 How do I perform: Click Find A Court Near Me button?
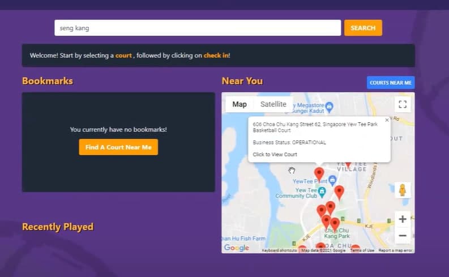tap(118, 147)
